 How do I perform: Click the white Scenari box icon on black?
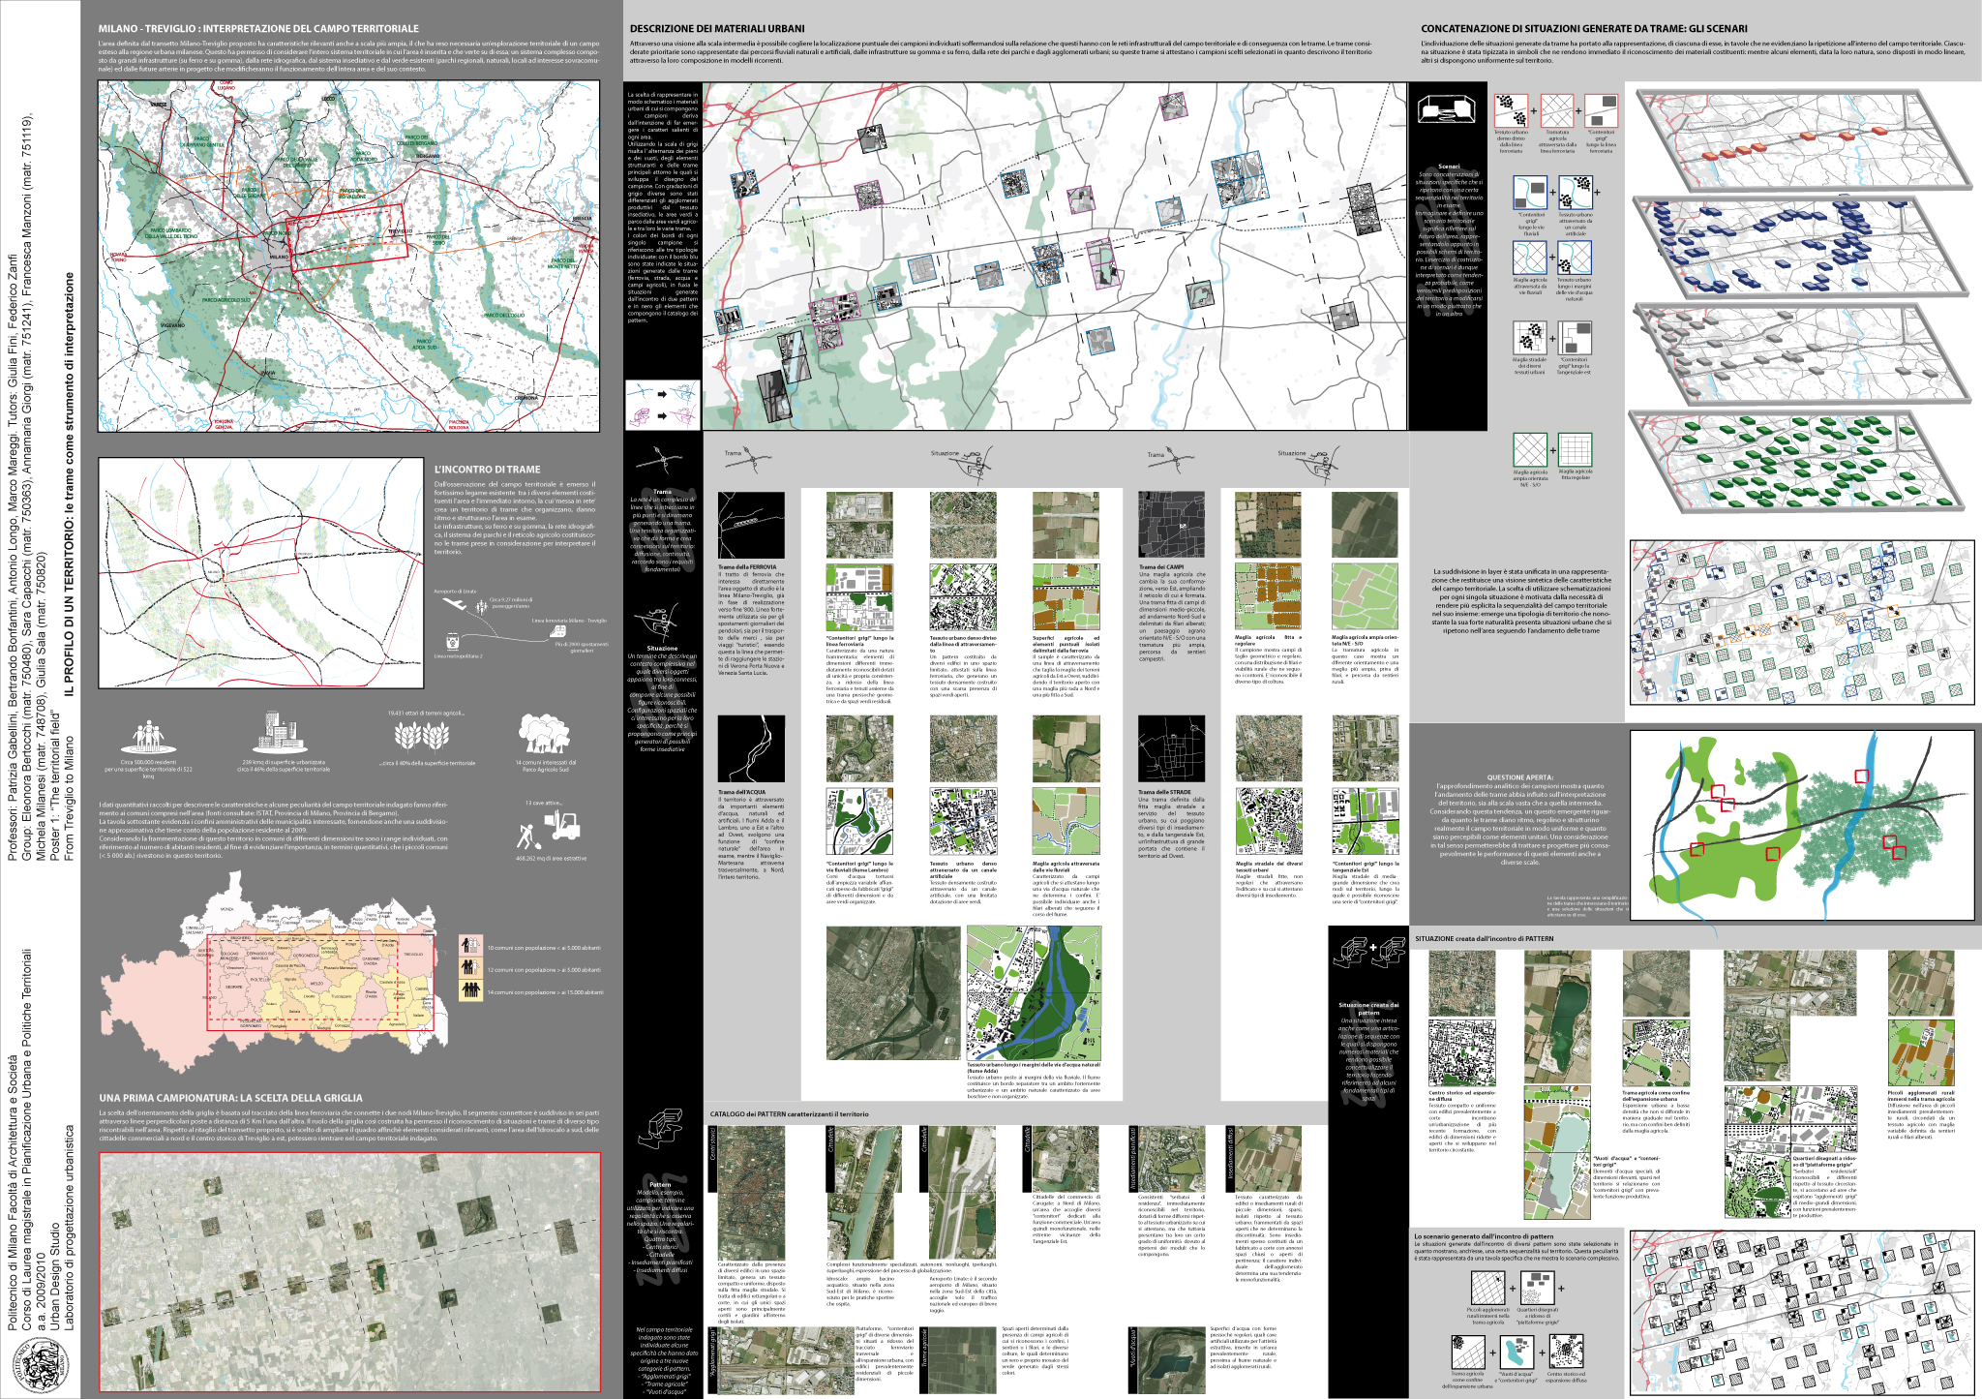[x=1446, y=109]
